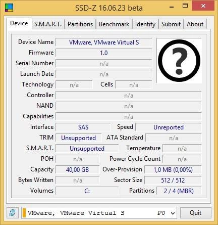Click the 'Sector Size' label
218x225 pixels.
tap(128, 180)
